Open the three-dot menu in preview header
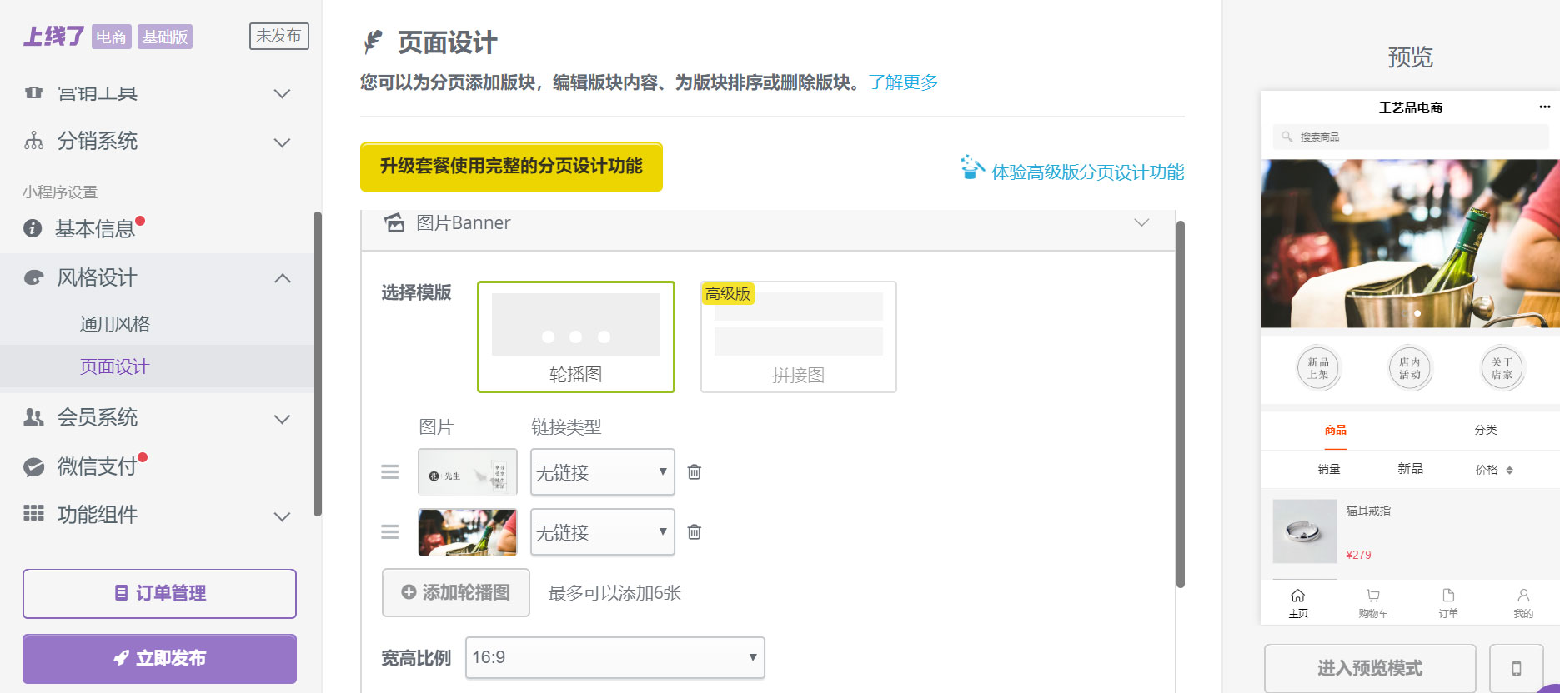The height and width of the screenshot is (693, 1560). [1544, 107]
